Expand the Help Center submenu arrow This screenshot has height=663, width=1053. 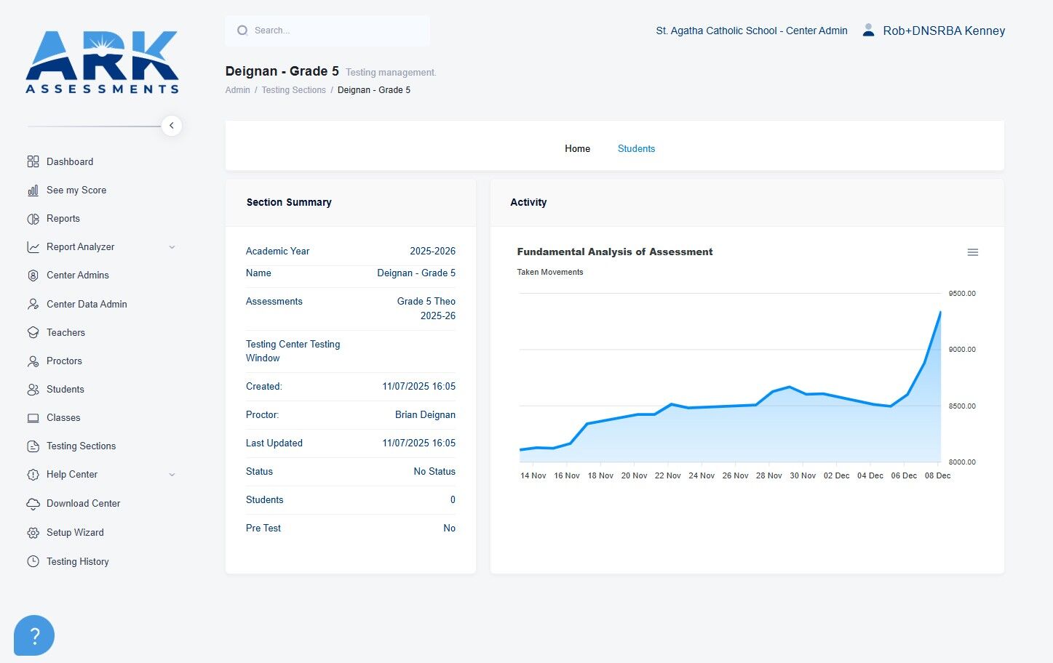tap(172, 475)
